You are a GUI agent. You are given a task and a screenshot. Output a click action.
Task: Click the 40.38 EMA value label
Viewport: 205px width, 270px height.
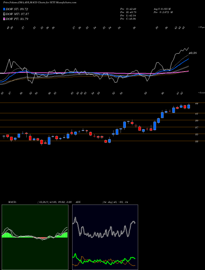coord(193,53)
